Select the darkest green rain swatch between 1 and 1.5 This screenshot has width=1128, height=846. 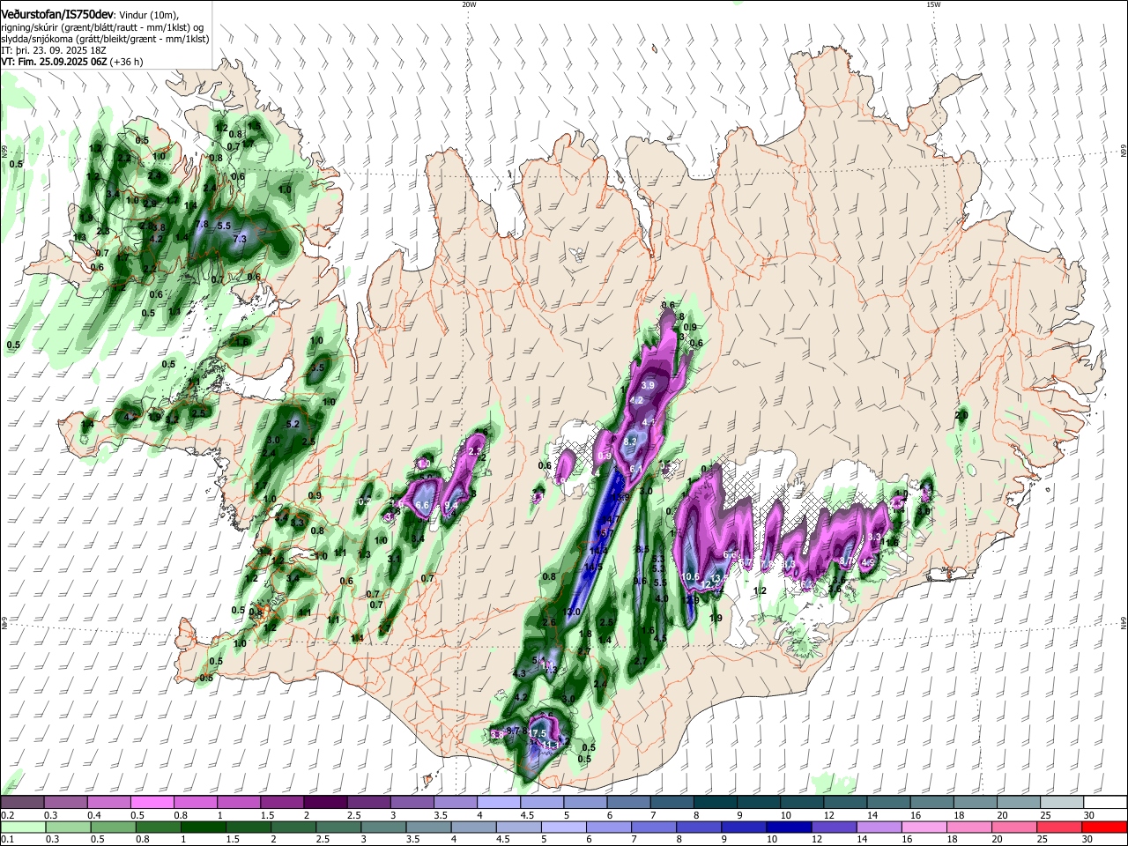(203, 827)
